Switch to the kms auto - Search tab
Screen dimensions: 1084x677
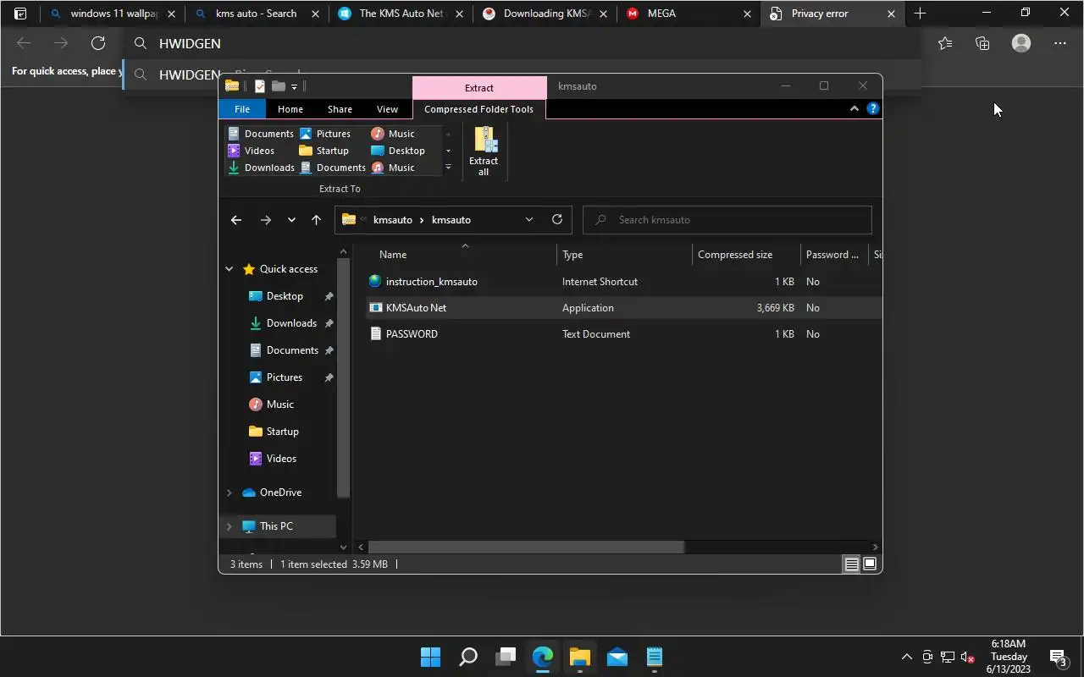point(258,14)
